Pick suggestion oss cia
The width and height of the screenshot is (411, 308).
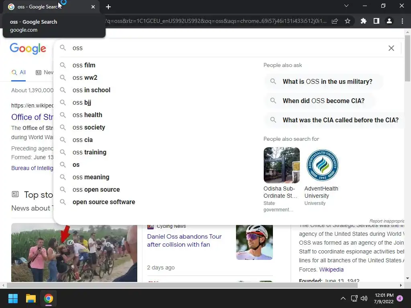point(157,140)
